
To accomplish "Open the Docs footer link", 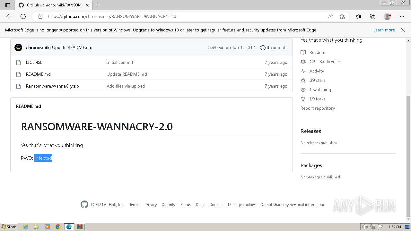I will pos(200,204).
